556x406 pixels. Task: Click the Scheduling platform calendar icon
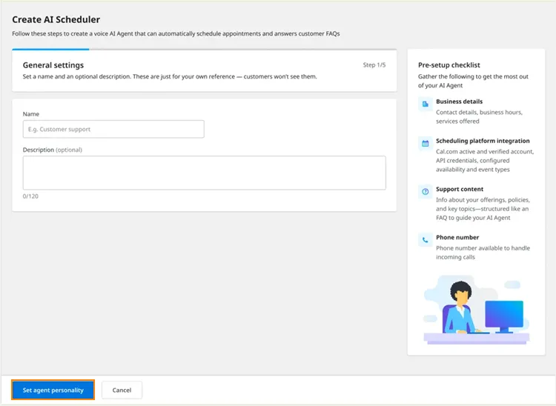pos(426,144)
